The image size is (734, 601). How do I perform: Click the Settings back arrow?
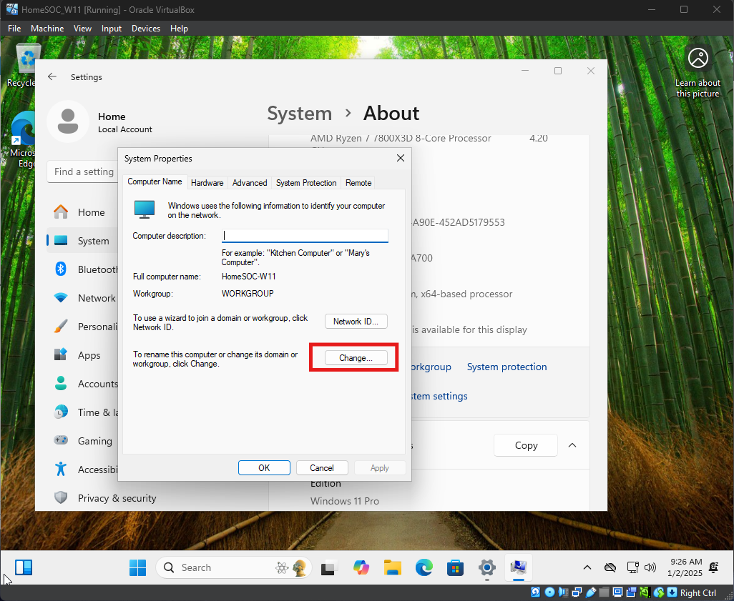(x=52, y=77)
